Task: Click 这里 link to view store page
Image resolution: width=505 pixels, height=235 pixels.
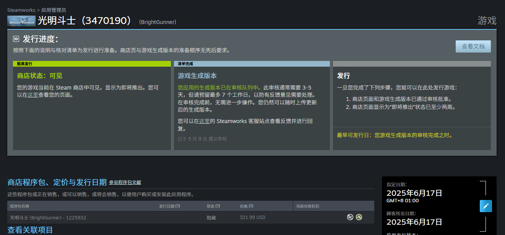Action: pyautogui.click(x=33, y=95)
